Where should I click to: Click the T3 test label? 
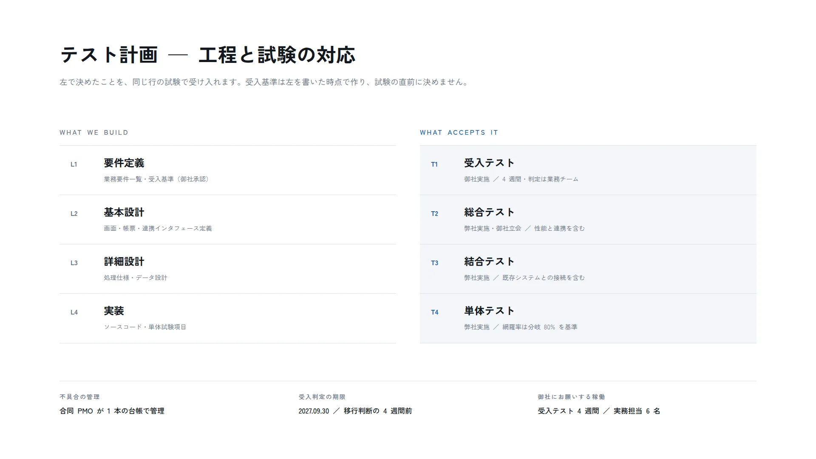[434, 263]
